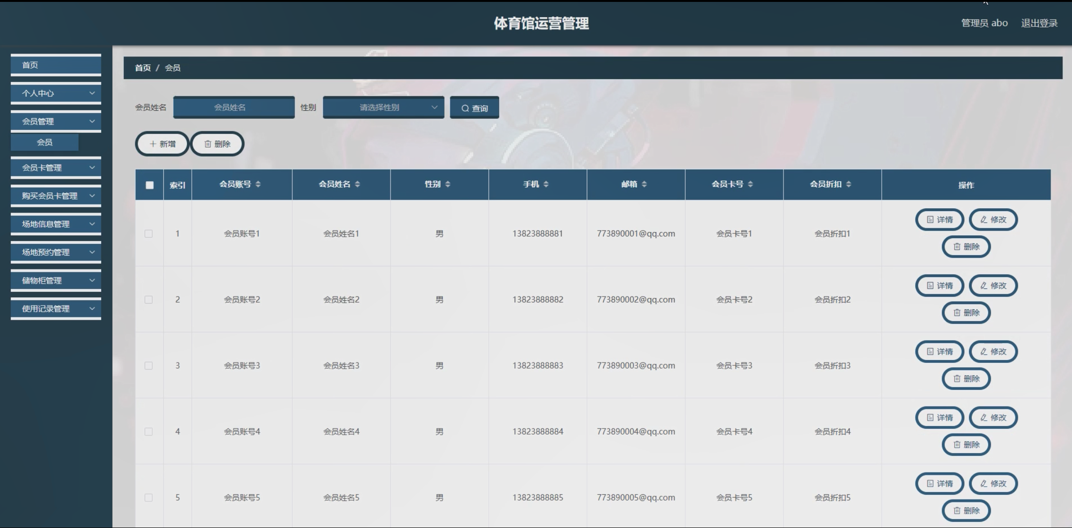The image size is (1072, 528).
Task: Click the sort arrows on 会员账号 column
Action: pos(258,184)
